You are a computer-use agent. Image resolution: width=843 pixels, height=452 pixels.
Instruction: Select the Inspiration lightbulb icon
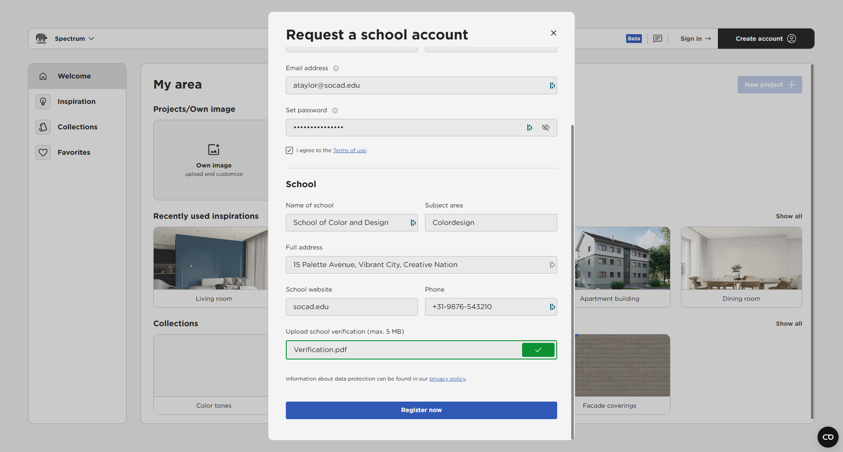[43, 101]
